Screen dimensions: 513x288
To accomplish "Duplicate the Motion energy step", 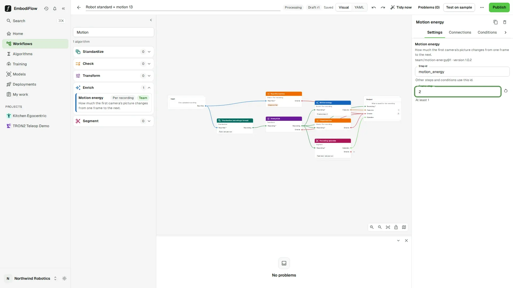I will pos(495,22).
